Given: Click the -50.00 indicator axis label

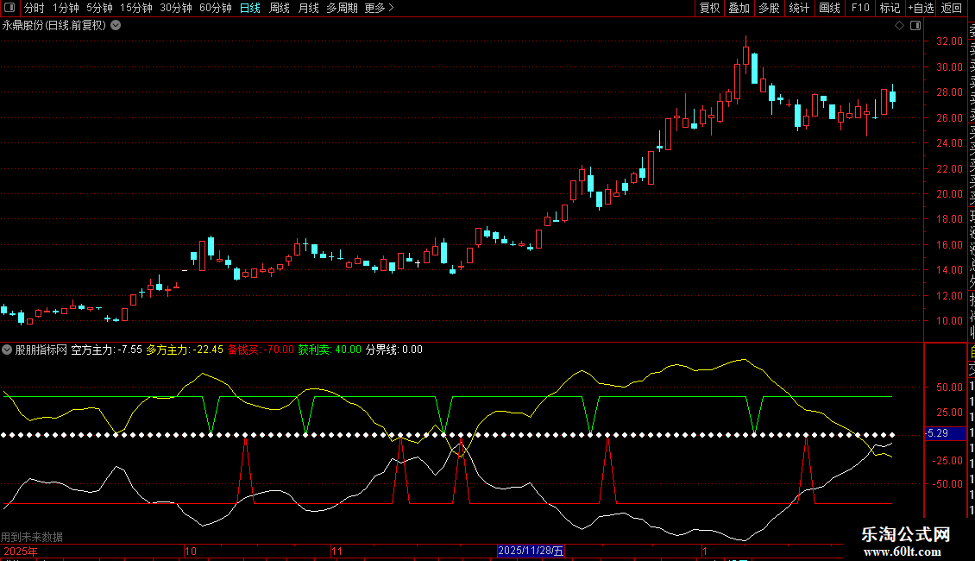Looking at the screenshot, I should click(x=947, y=484).
